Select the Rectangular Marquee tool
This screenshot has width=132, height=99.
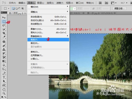(4, 21)
